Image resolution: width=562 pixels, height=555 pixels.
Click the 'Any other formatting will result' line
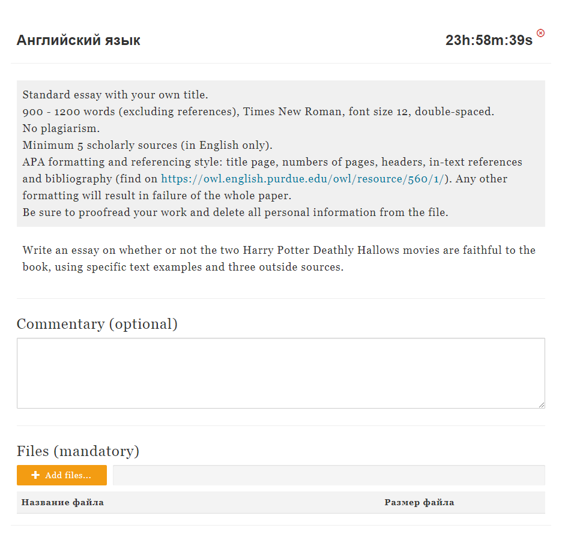(x=156, y=196)
